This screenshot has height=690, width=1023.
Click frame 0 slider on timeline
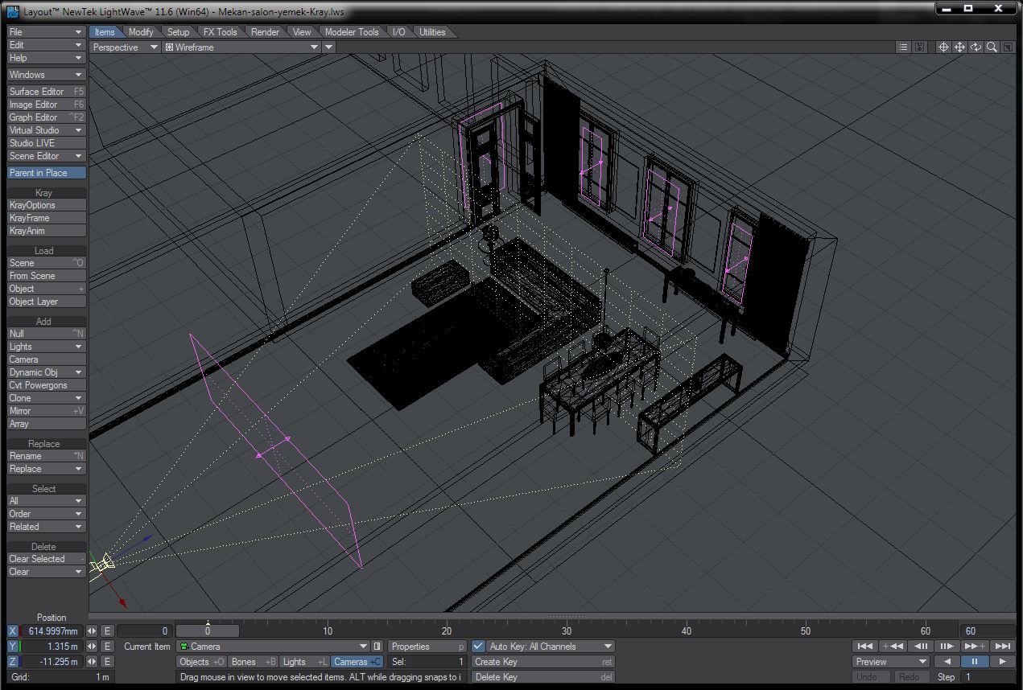click(x=207, y=631)
